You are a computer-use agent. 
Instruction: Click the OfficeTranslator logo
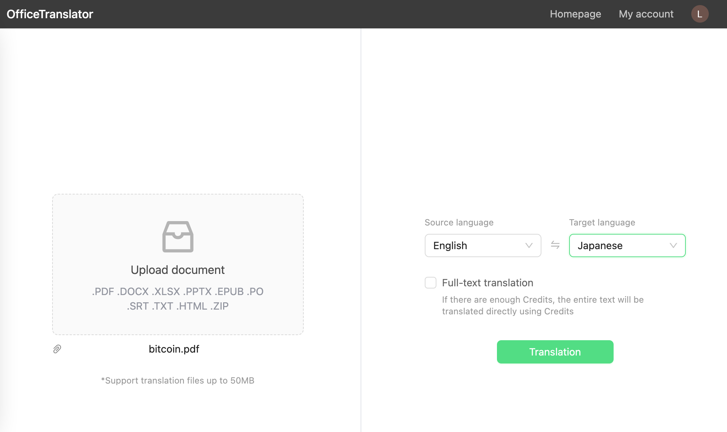(x=50, y=14)
